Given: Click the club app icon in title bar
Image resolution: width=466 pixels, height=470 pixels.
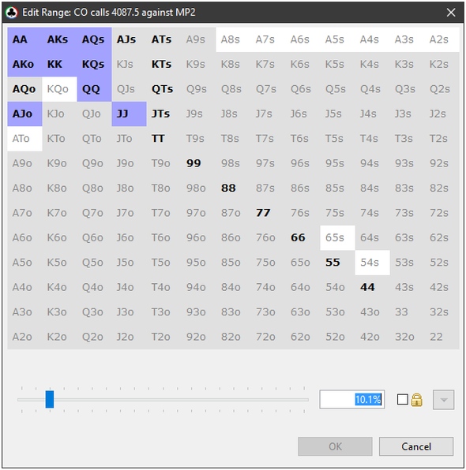Looking at the screenshot, I should tap(11, 13).
